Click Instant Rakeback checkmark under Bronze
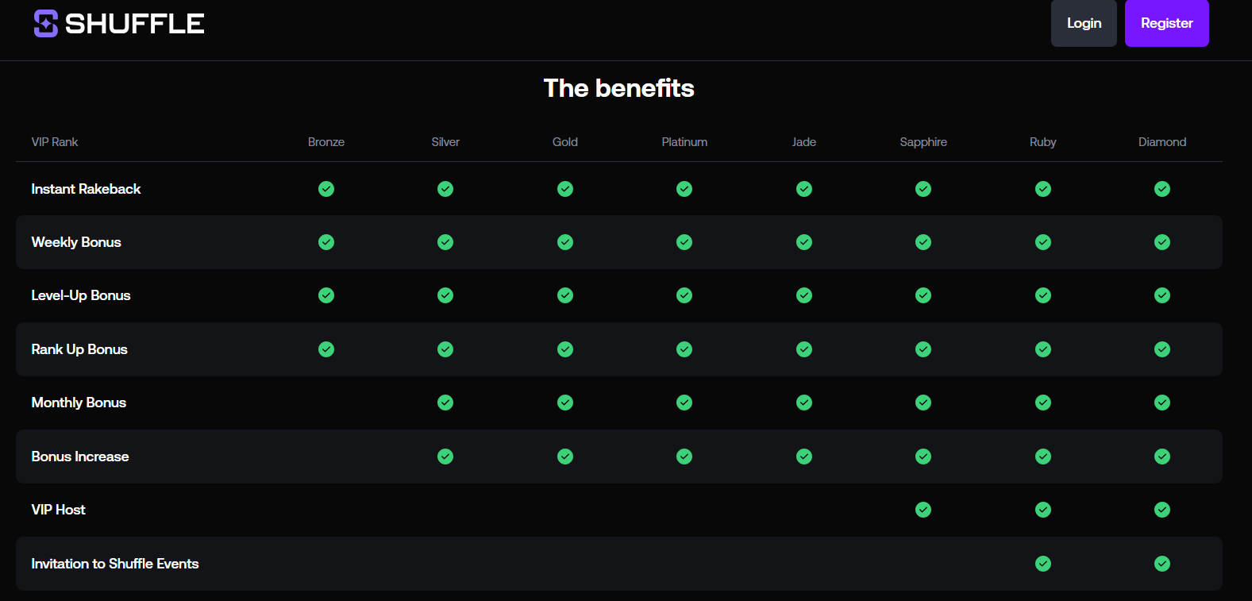 pos(326,189)
